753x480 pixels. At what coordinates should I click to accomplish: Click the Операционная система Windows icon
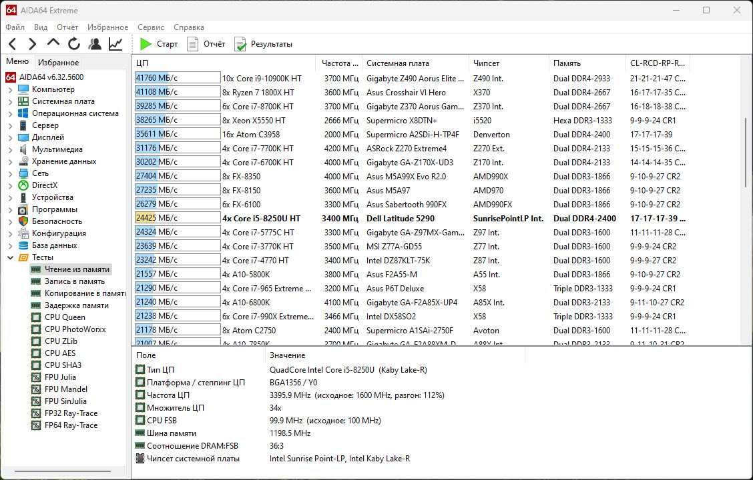pyautogui.click(x=23, y=113)
